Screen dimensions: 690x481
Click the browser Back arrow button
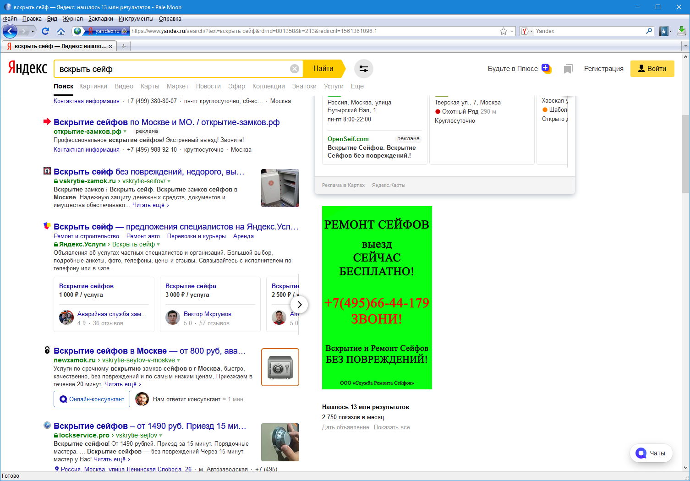coord(10,31)
